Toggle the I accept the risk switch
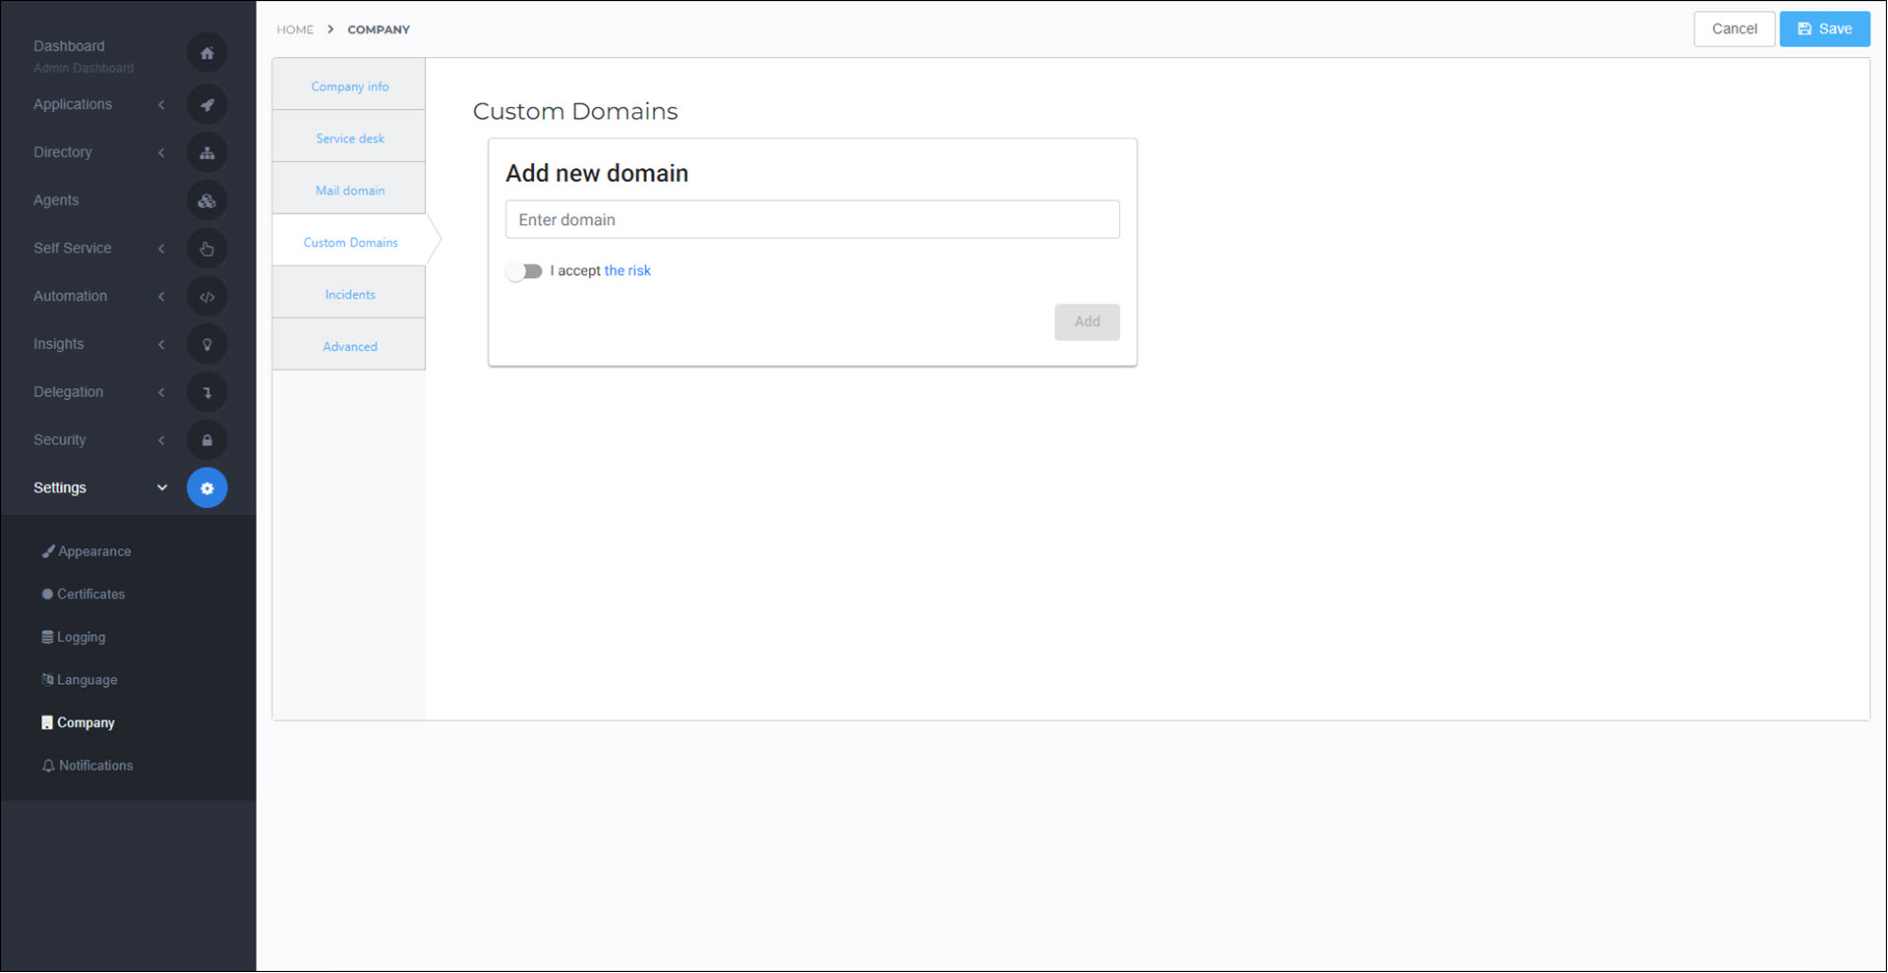Viewport: 1888px width, 973px height. 524,271
